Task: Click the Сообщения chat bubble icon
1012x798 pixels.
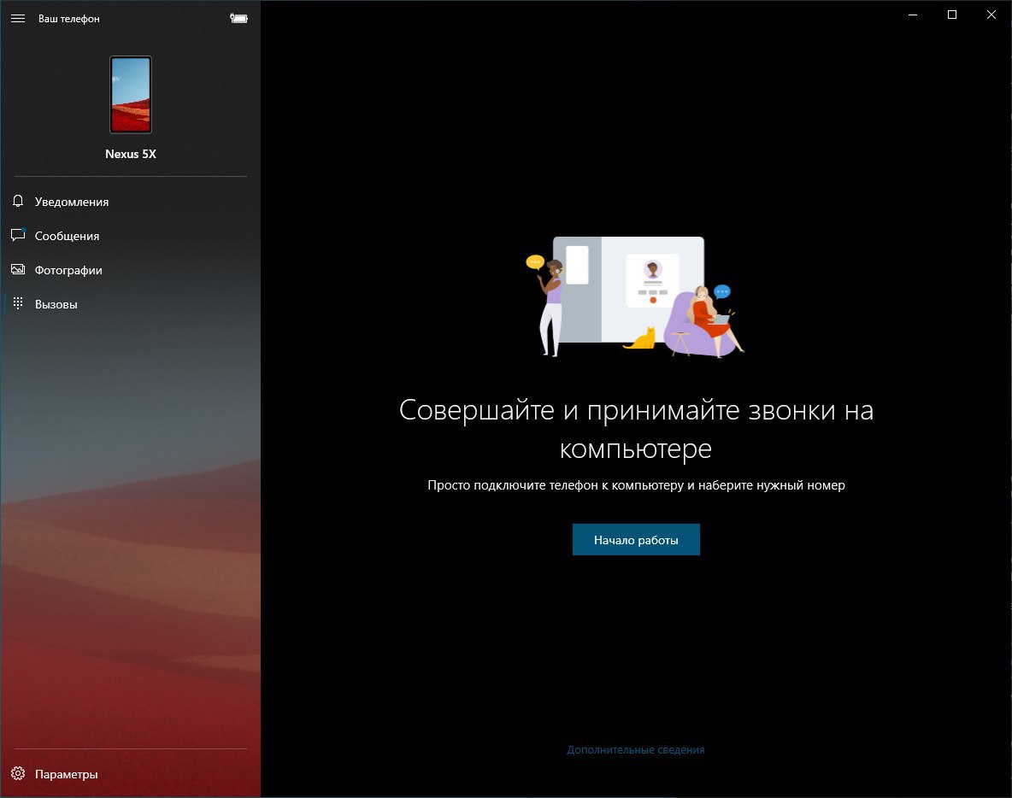Action: [18, 236]
